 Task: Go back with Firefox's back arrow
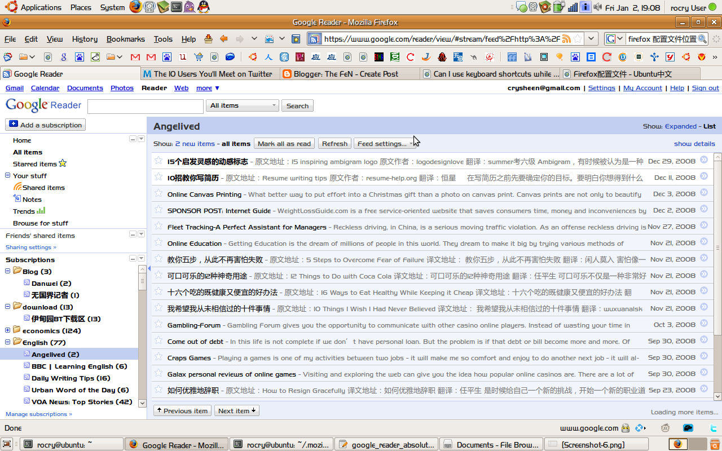click(x=224, y=39)
